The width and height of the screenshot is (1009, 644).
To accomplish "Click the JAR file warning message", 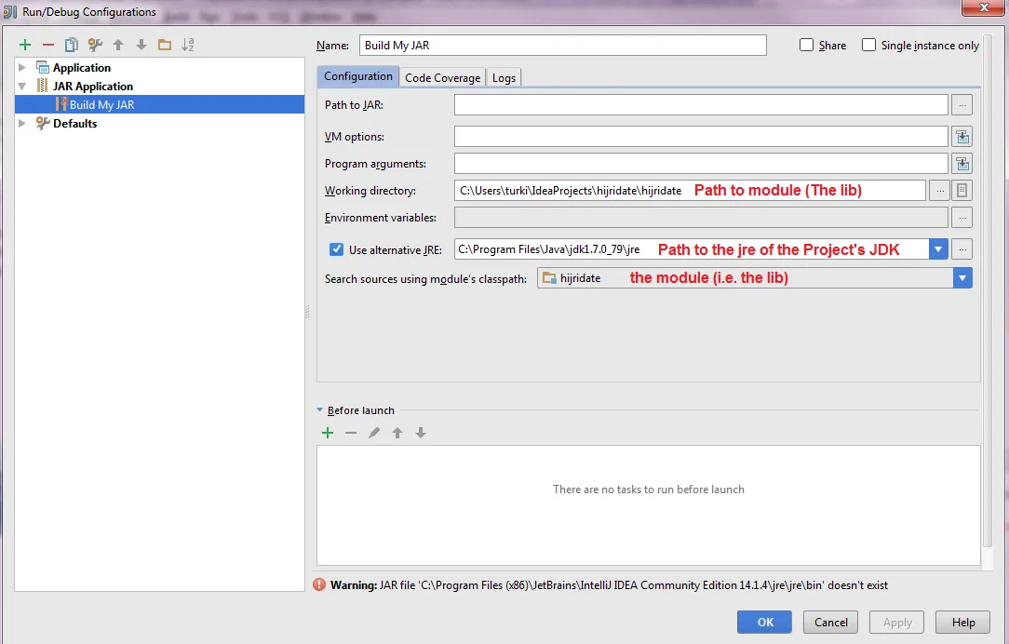I will coord(609,584).
